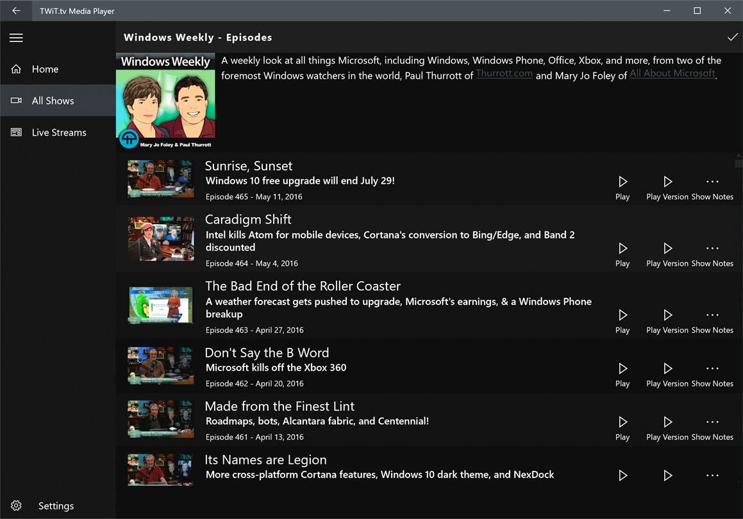The image size is (743, 519).
Task: Open the Sunrise, Sunset thumbnail
Action: [161, 179]
